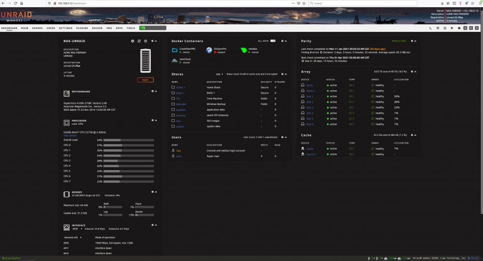Open the TOOLS menu tab
Image resolution: width=483 pixels, height=261 pixels.
point(130,28)
